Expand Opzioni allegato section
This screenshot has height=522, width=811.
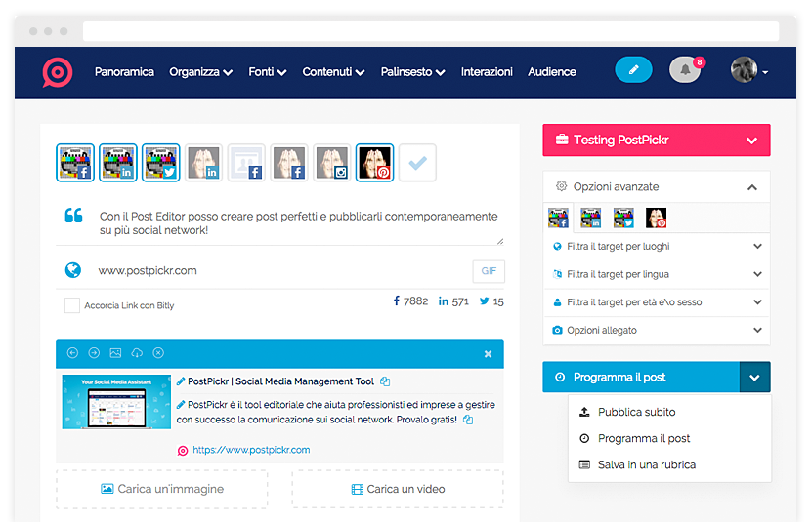coord(657,331)
